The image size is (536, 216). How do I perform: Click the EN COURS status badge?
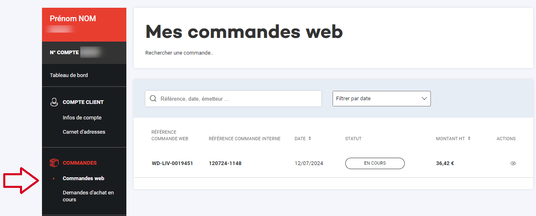(x=375, y=163)
